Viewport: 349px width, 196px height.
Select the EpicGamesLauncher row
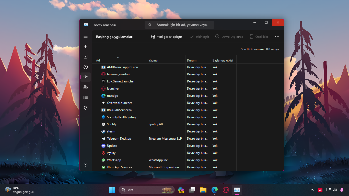tap(121, 81)
